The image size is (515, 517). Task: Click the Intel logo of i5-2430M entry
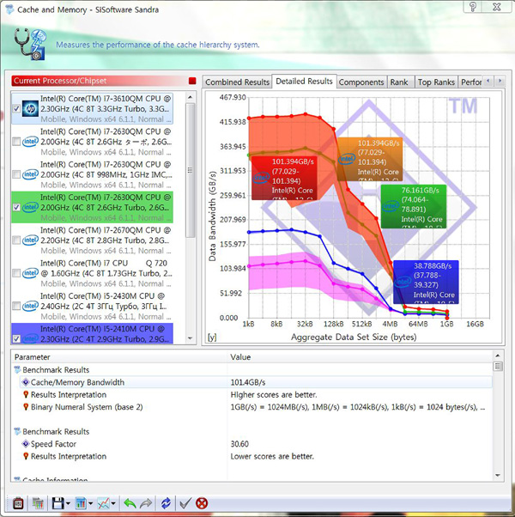pos(30,306)
